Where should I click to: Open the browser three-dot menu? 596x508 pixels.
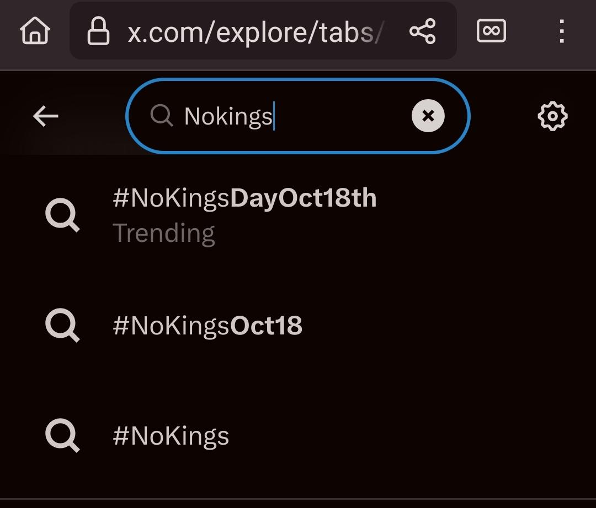561,31
